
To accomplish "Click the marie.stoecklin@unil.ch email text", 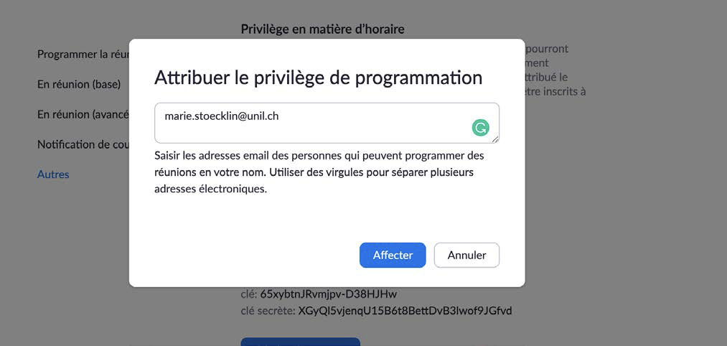I will pyautogui.click(x=221, y=116).
